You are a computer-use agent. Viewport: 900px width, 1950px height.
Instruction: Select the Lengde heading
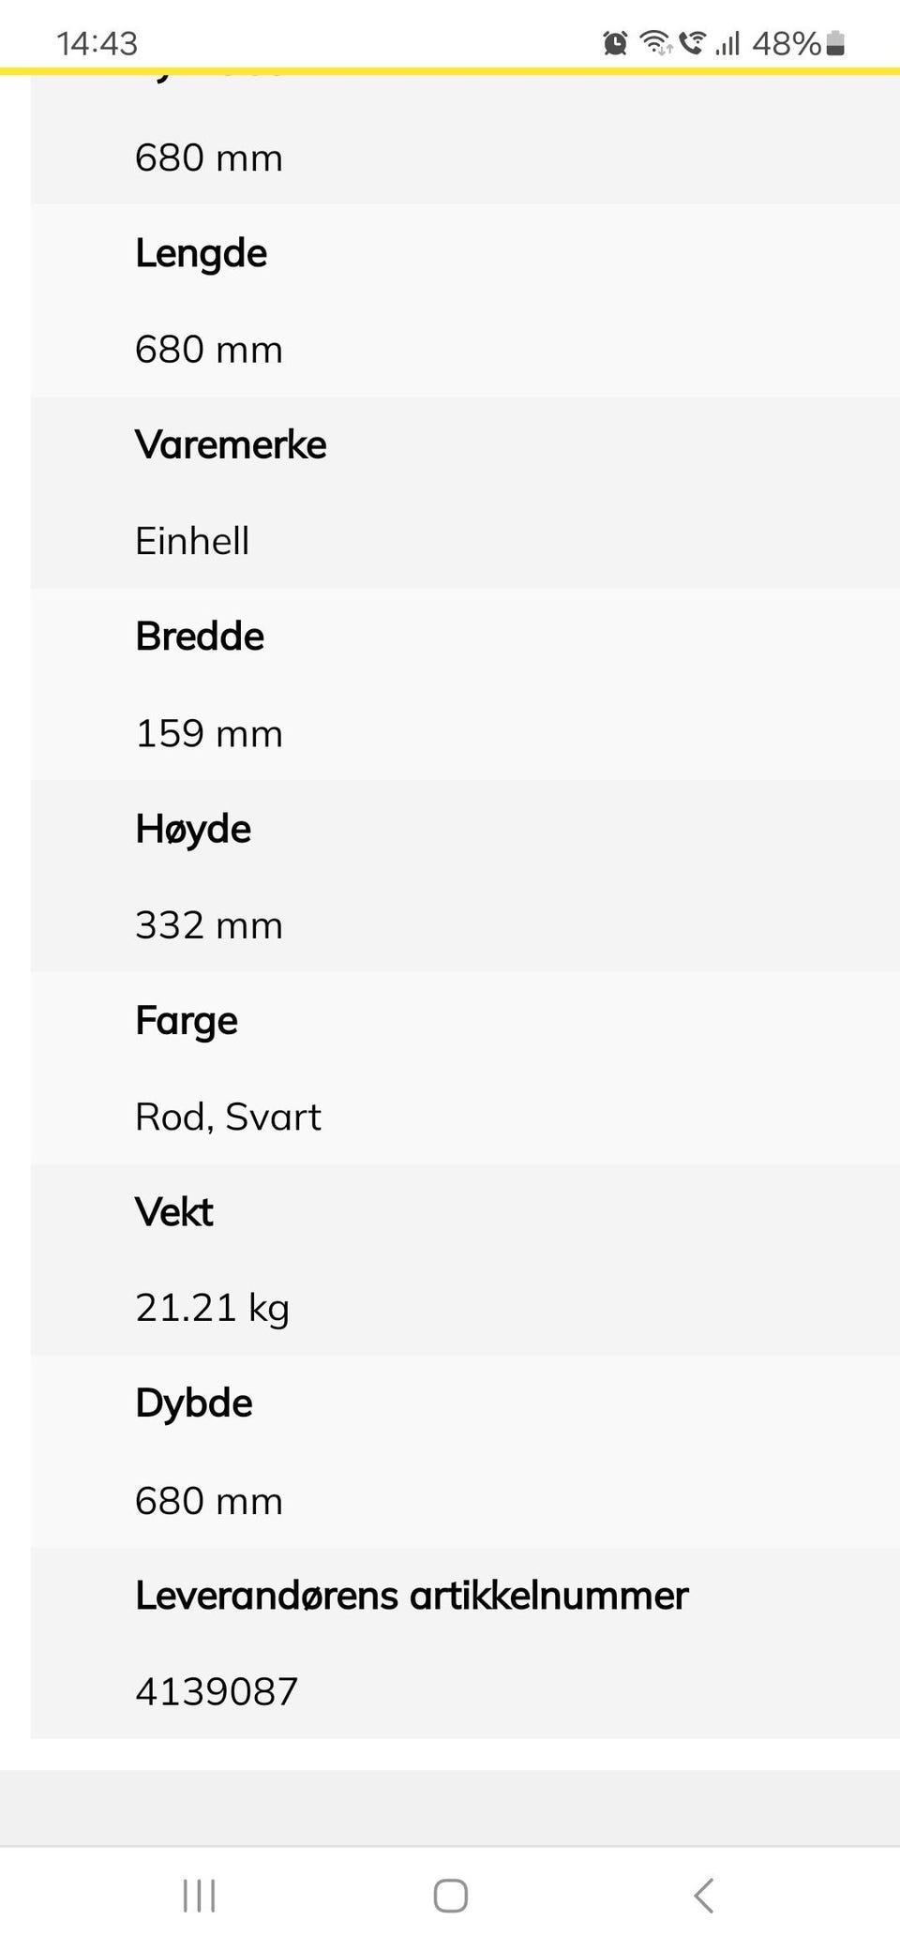click(201, 254)
